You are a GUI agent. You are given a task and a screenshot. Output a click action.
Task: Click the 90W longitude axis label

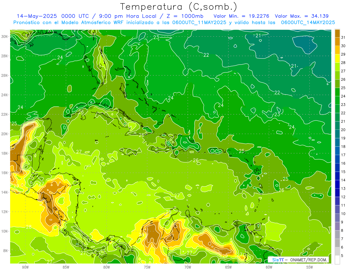coord(25,267)
